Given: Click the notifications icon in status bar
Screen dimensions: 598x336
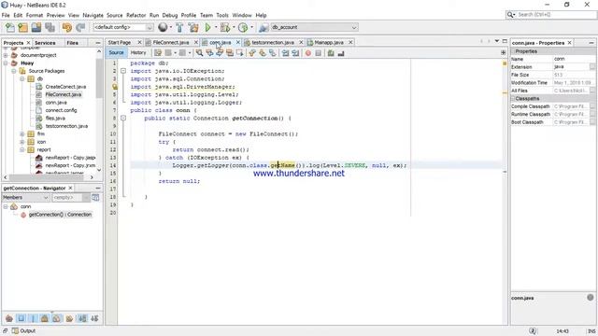Looking at the screenshot, I should pyautogui.click(x=533, y=330).
